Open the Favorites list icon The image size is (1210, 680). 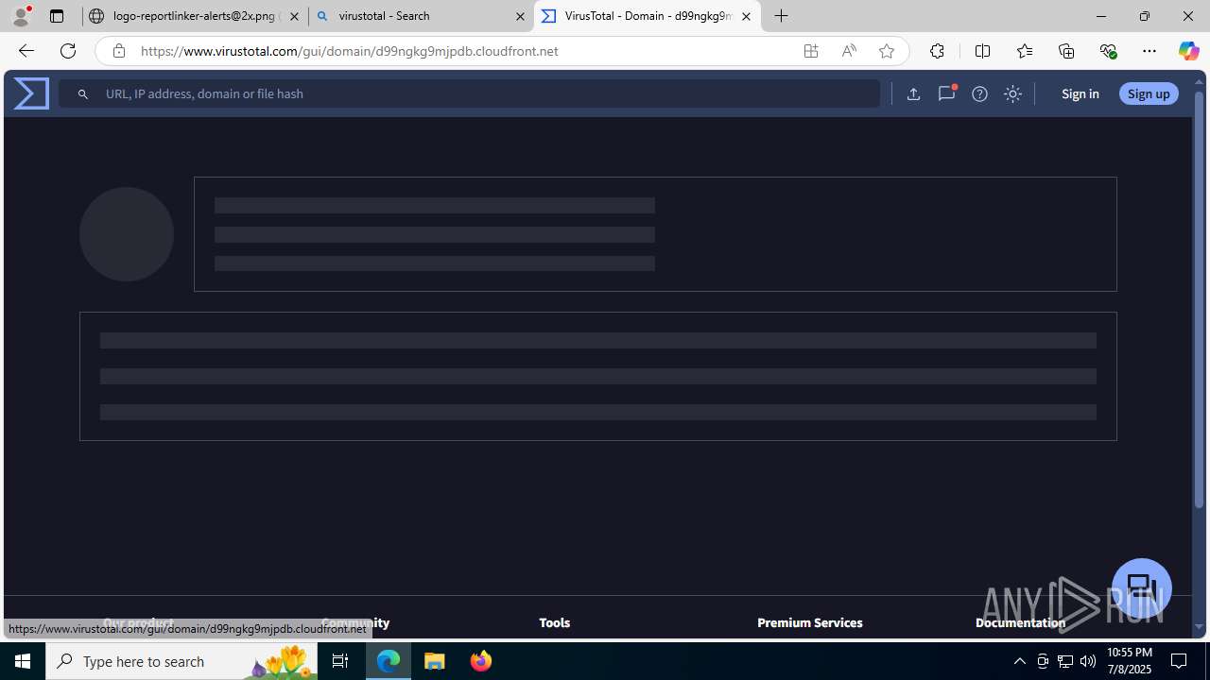coord(1025,51)
